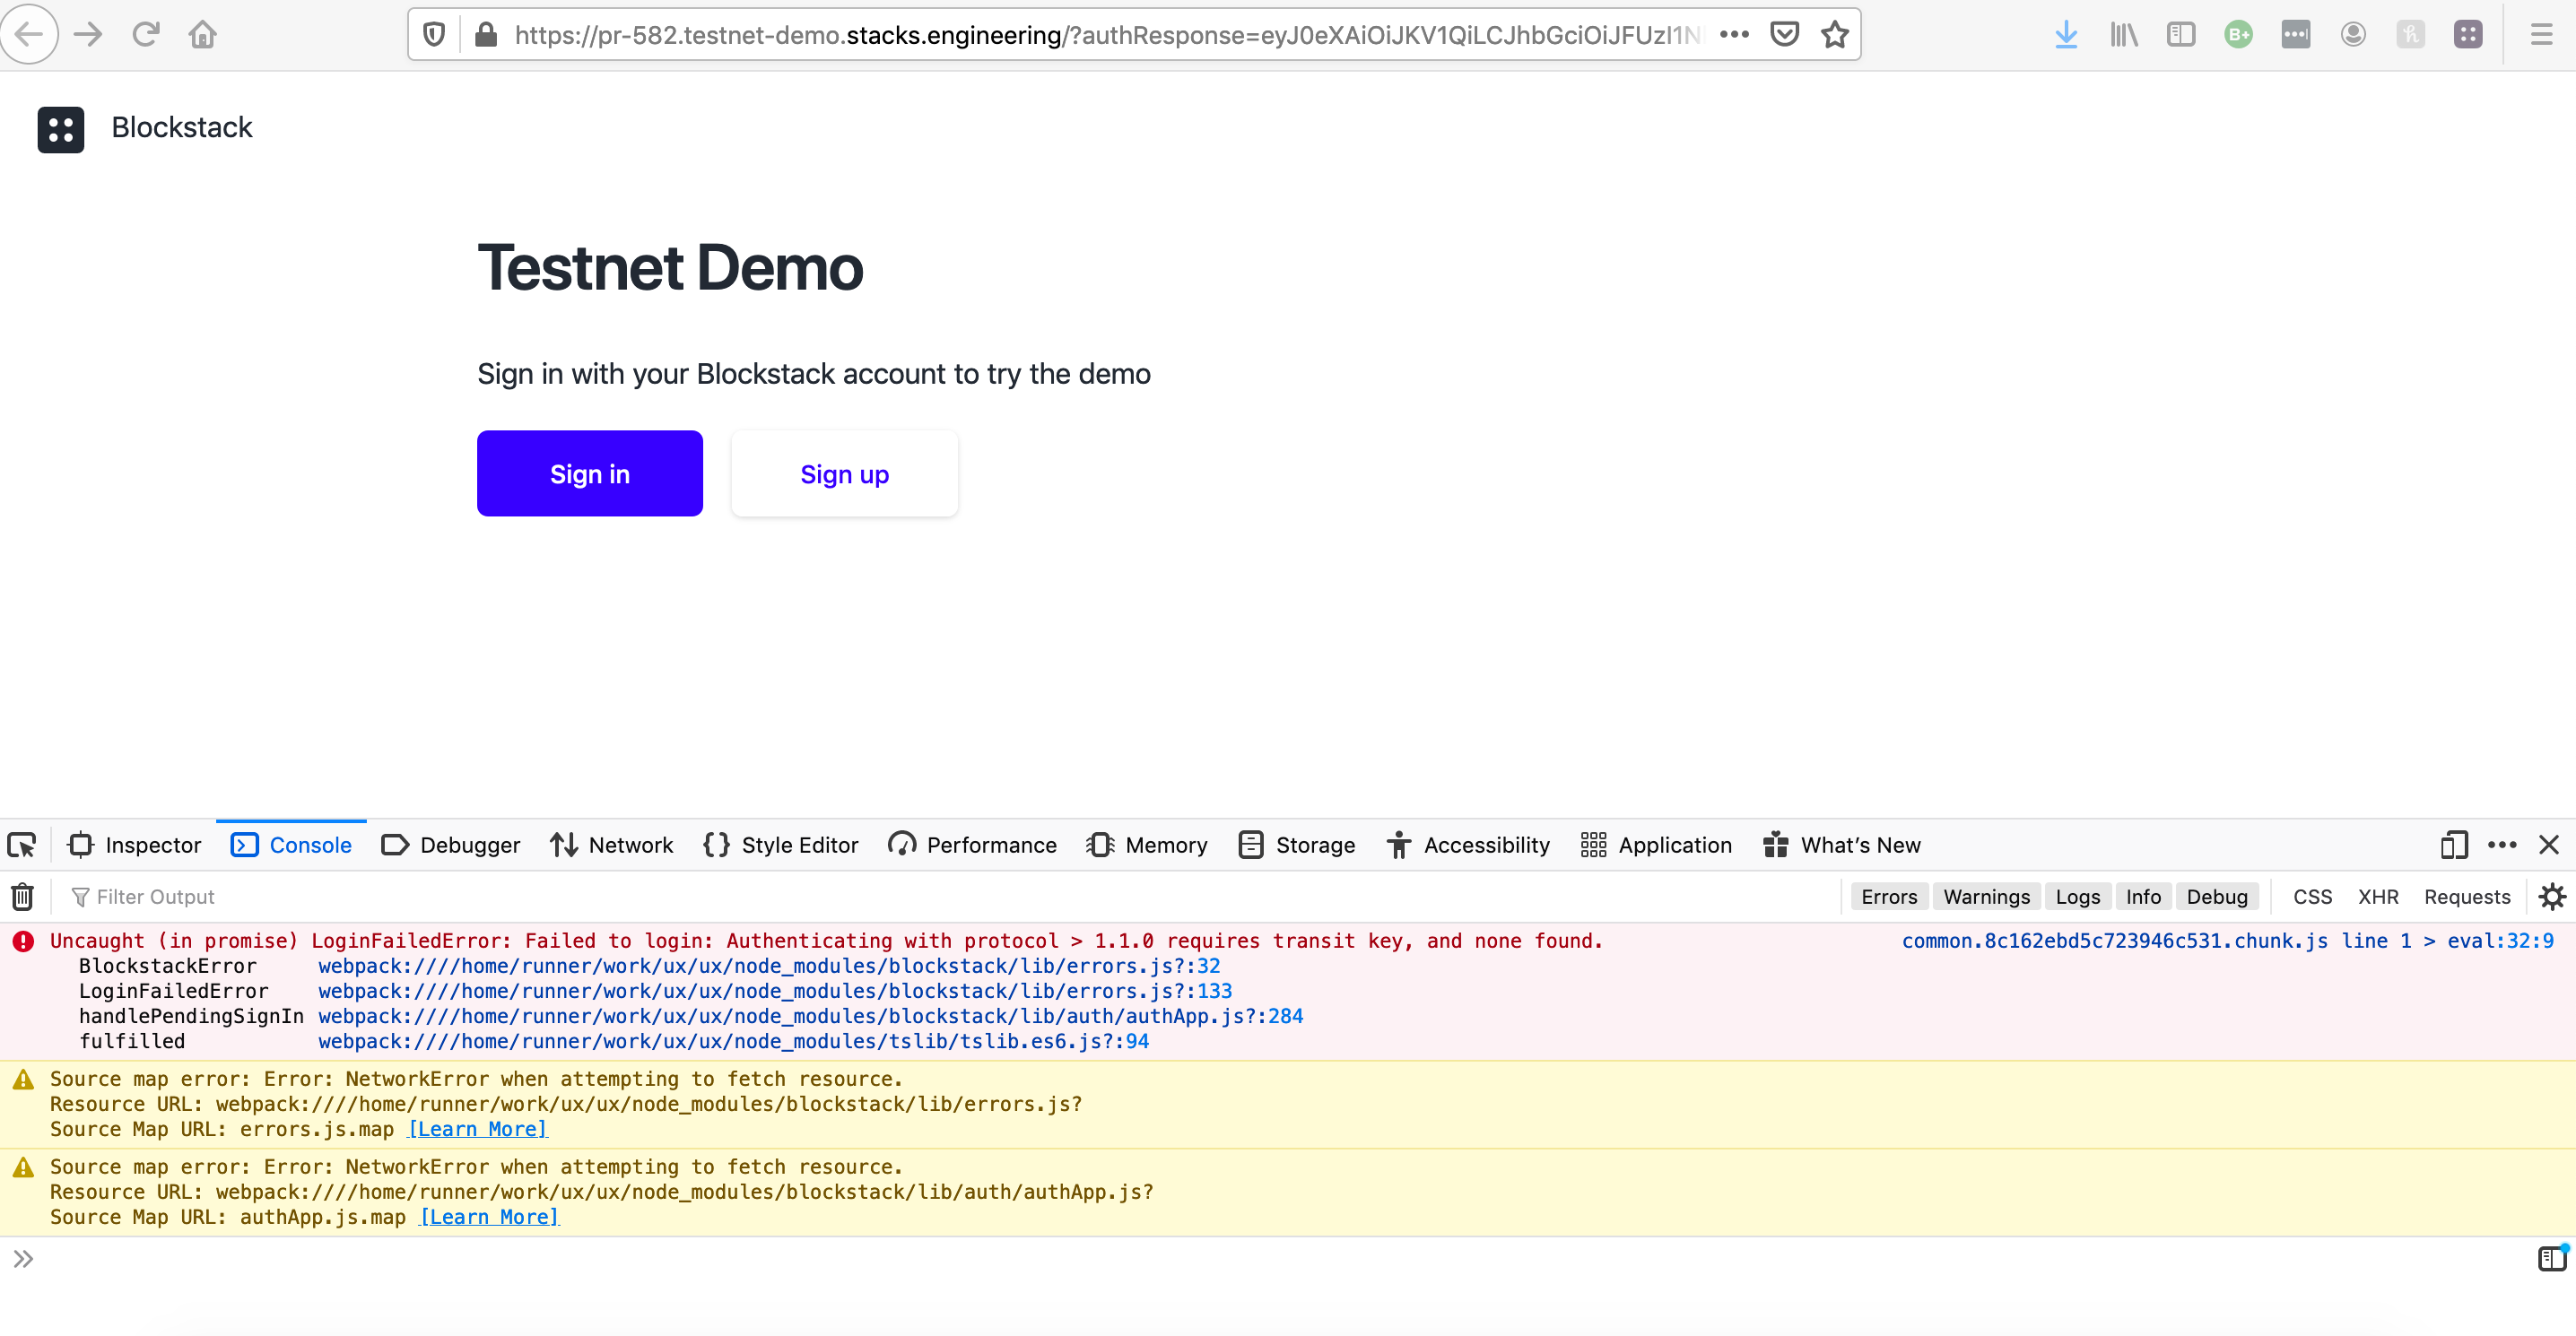The width and height of the screenshot is (2576, 1336).
Task: Open the DevTools meatball options menu
Action: click(2503, 845)
